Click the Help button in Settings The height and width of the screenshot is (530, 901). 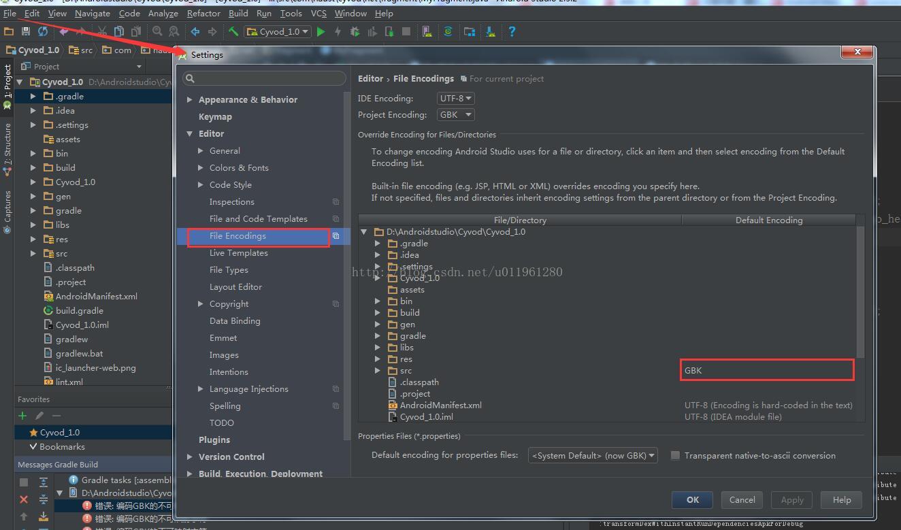point(842,499)
